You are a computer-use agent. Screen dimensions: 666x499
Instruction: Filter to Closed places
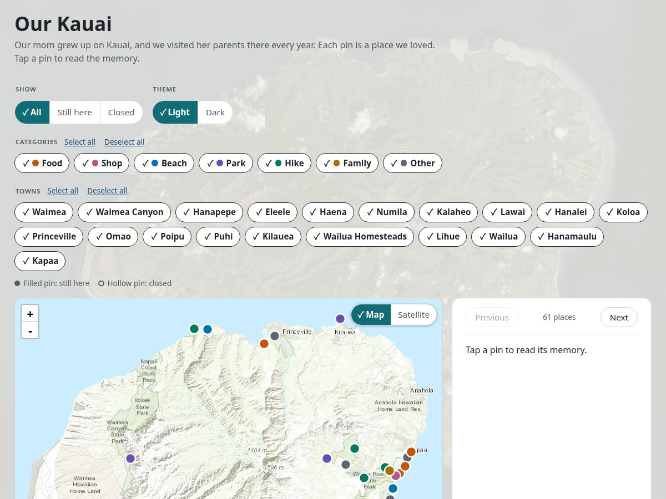click(121, 112)
